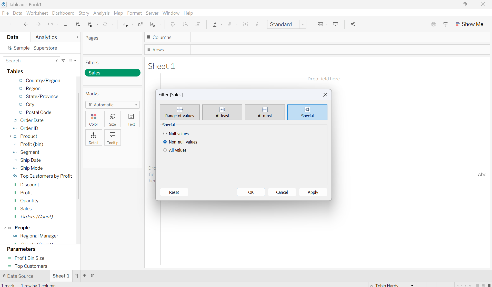Open the Color marks card
The width and height of the screenshot is (492, 287).
[x=94, y=119]
